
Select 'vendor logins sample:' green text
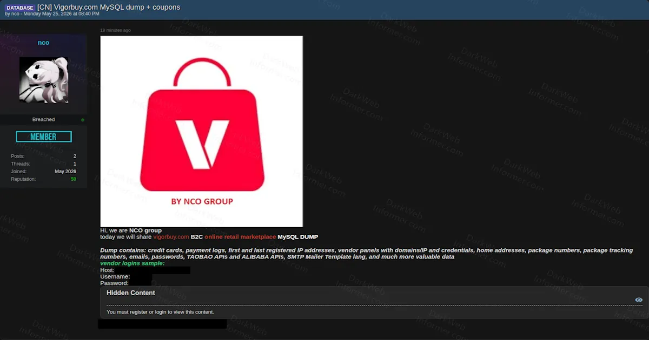(133, 263)
